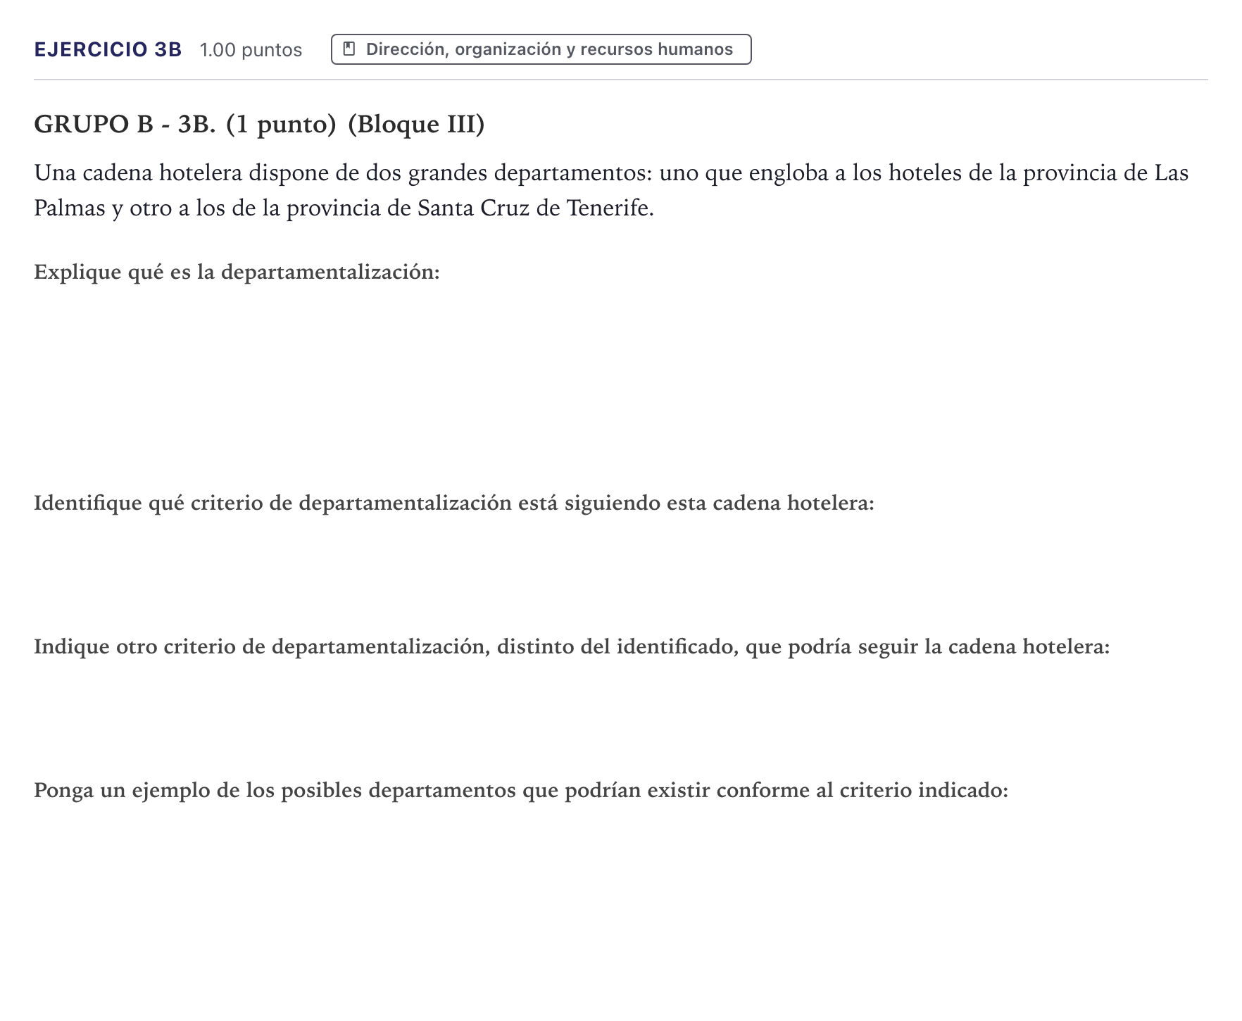Viewport: 1242px width, 1021px height.
Task: Click 'Explique qué es la departamentalización:' prompt
Action: [x=237, y=272]
